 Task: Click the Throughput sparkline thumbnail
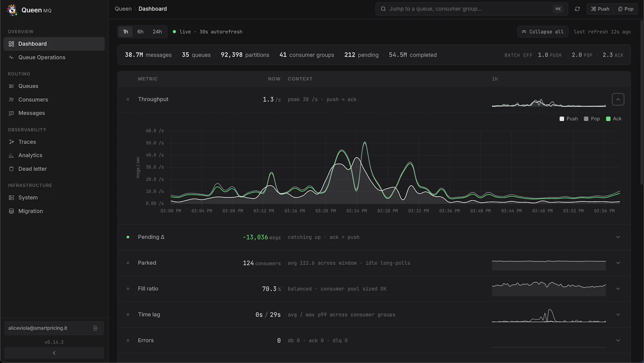pyautogui.click(x=549, y=103)
